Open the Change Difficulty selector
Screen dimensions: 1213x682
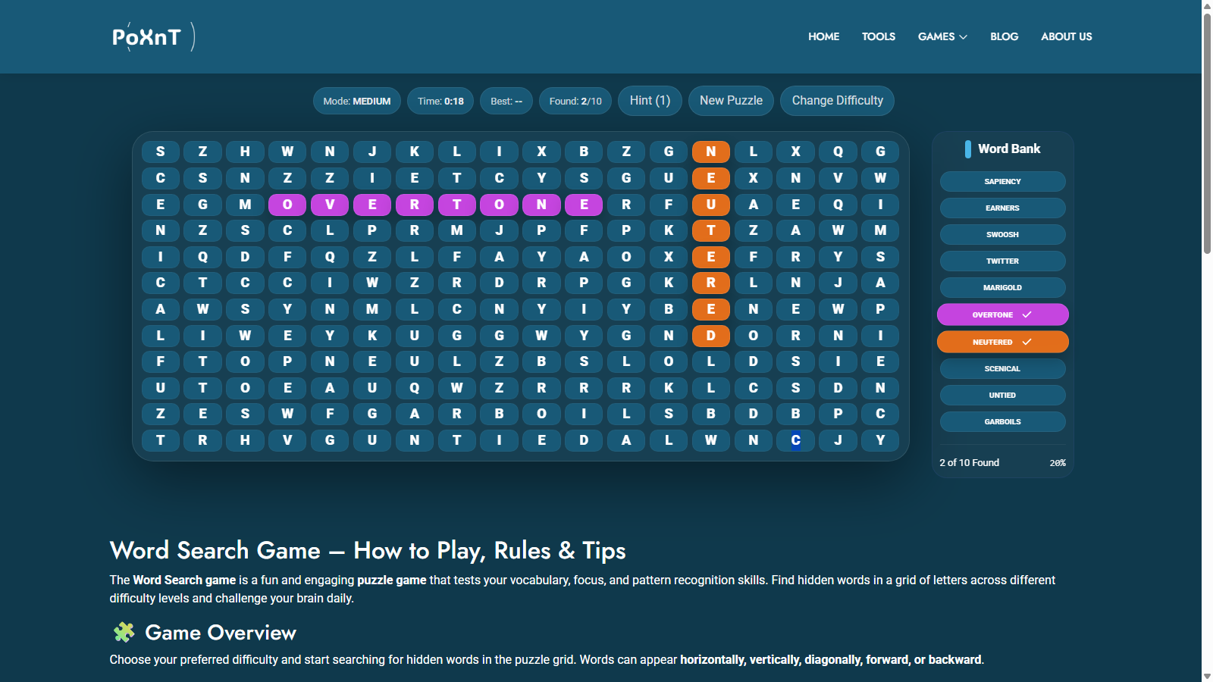click(x=837, y=101)
